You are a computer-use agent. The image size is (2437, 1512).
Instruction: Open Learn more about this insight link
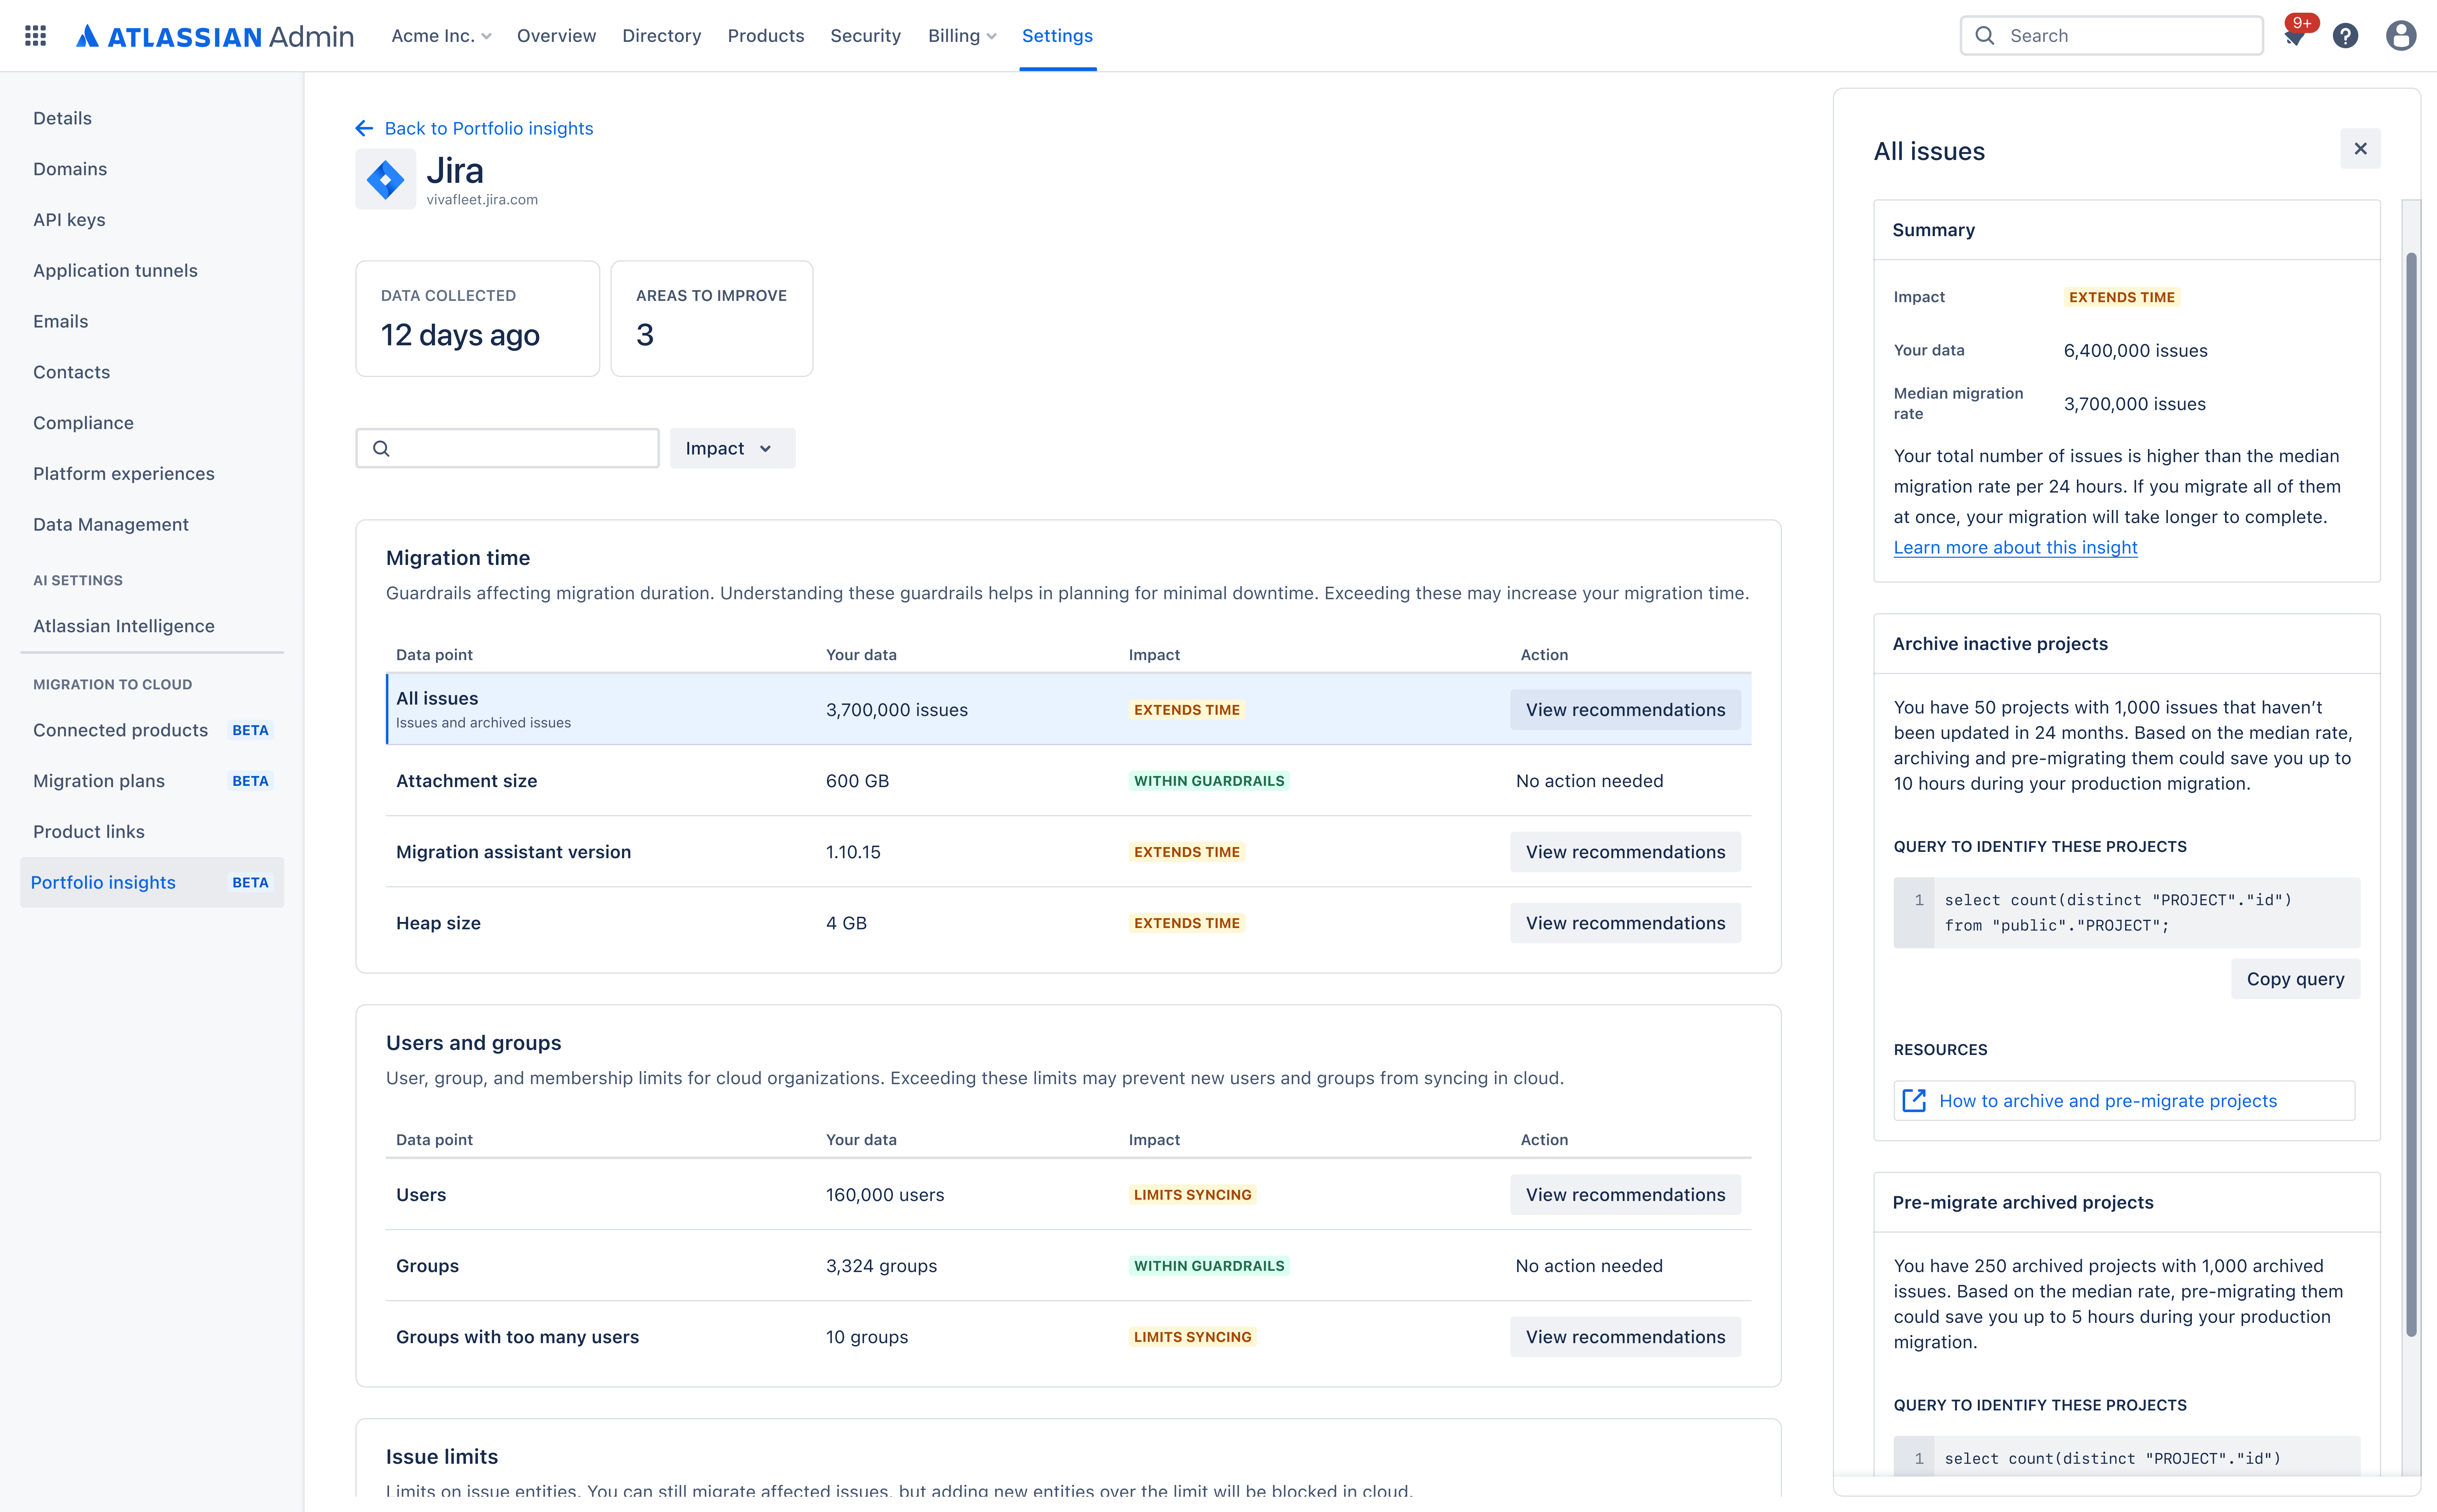point(2015,548)
